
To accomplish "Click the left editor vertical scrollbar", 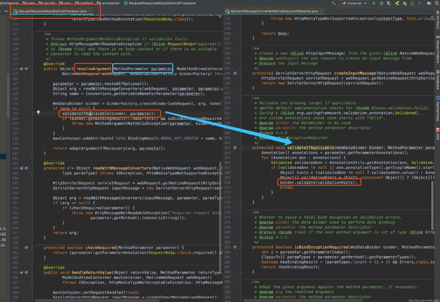I will point(221,183).
